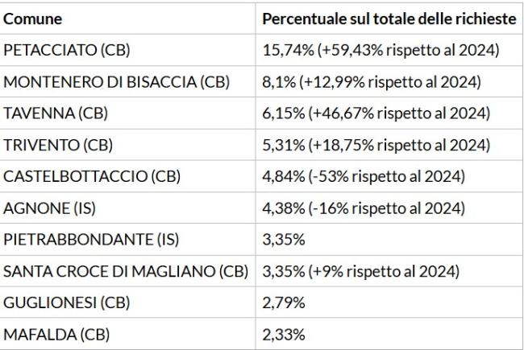Click the "Percentuale sul totale delle richieste" header
Viewport: 524px width, 350px height.
pyautogui.click(x=389, y=19)
